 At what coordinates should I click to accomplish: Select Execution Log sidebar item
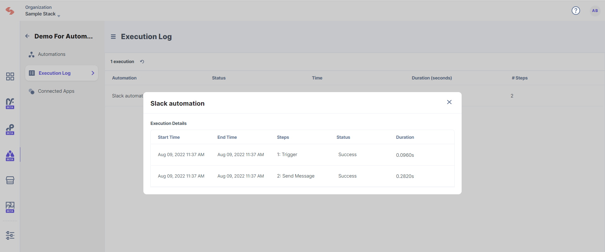click(61, 73)
